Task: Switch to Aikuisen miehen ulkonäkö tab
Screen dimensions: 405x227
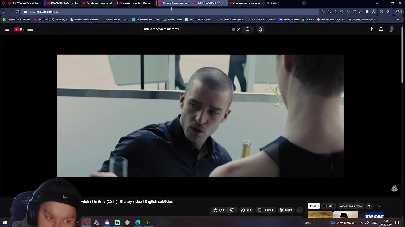Action: tap(246, 3)
